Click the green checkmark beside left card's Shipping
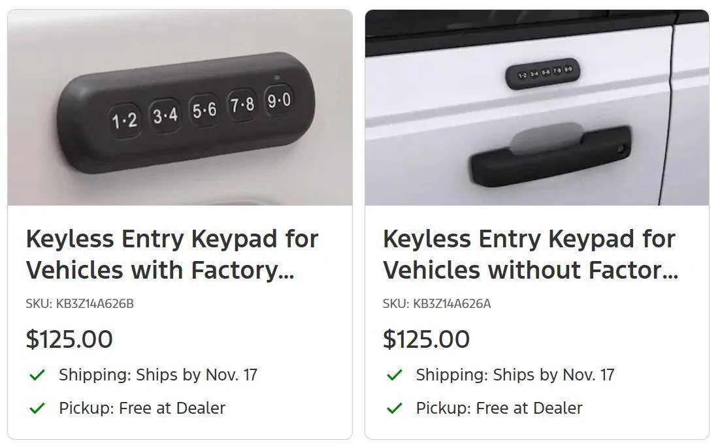720x447 pixels. pyautogui.click(x=37, y=375)
